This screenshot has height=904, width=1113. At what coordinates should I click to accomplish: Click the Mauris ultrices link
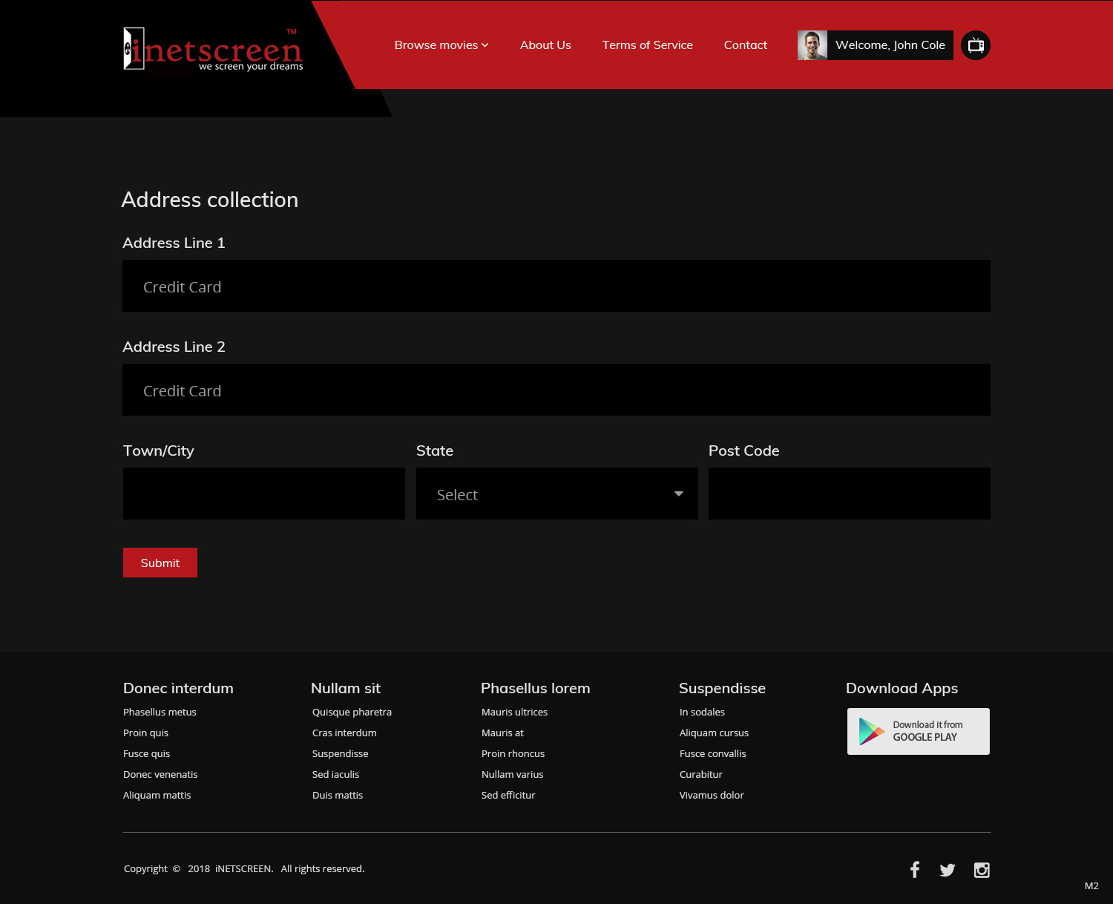coord(514,712)
